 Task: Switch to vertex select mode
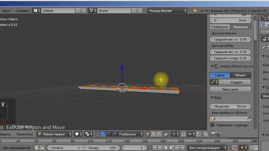148,134
